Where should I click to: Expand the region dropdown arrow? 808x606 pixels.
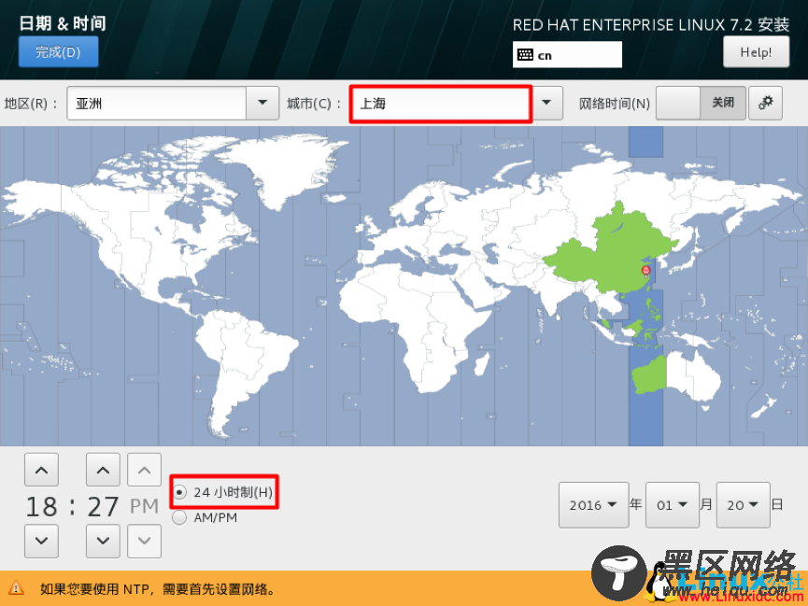click(x=262, y=103)
